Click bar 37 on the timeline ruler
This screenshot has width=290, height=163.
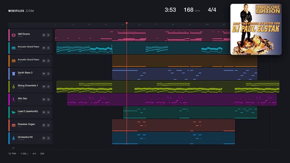[106, 24]
